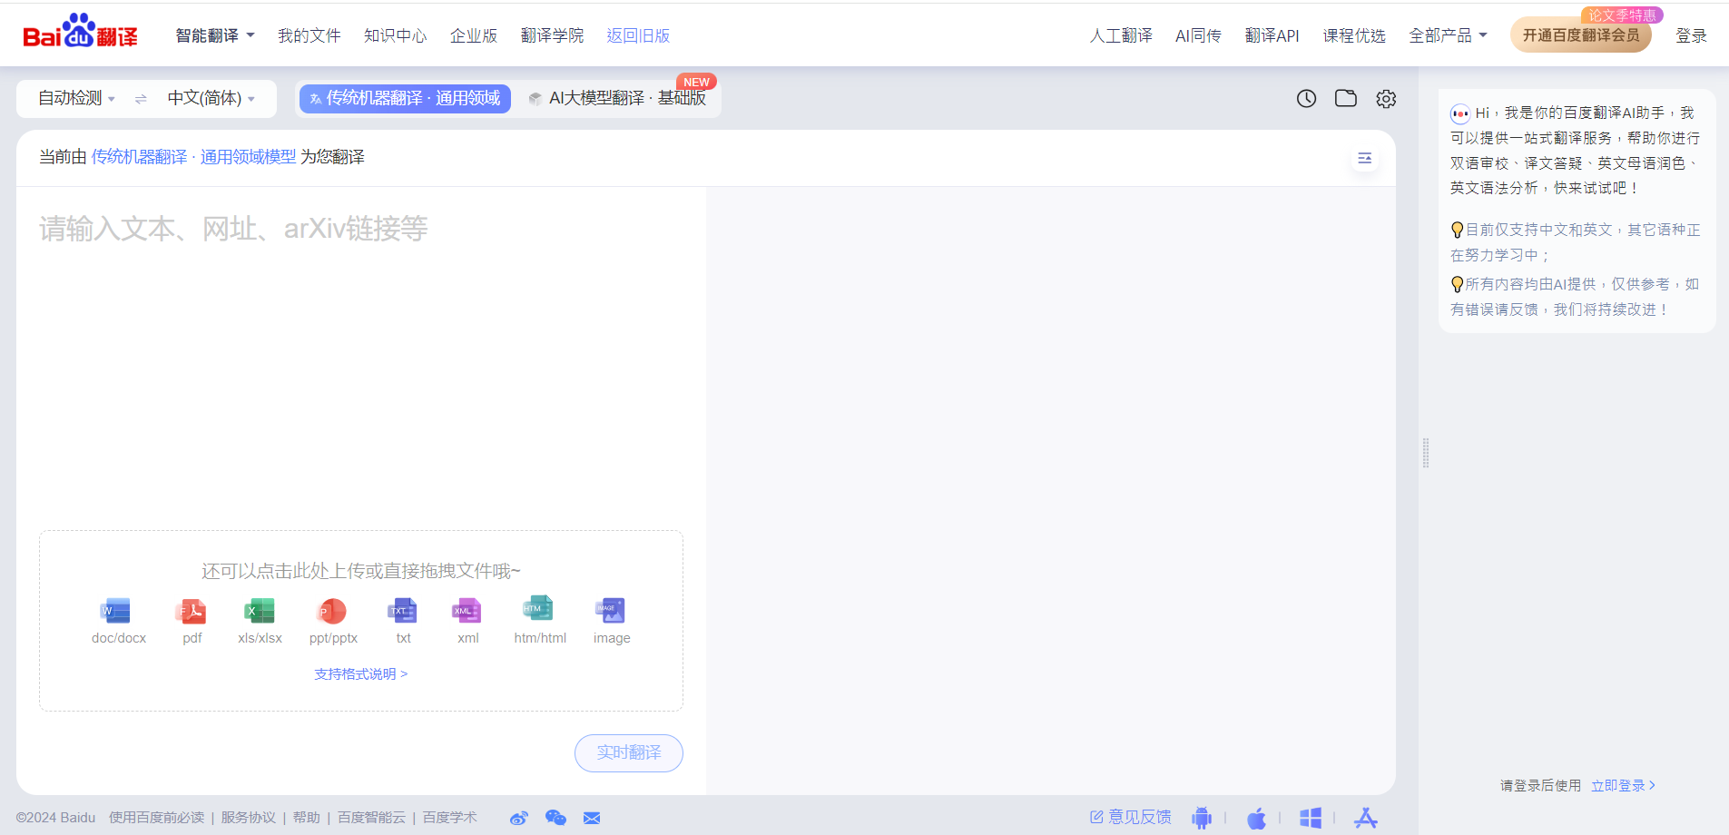Open 帮助 footer link
1729x835 pixels.
coord(307,818)
